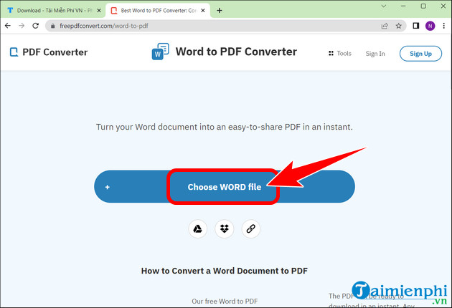Open the tab search chevron in title bar

(384, 6)
